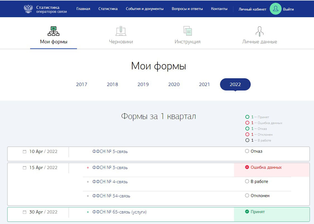Select the В работе status circle
This screenshot has width=314, height=224.
pos(247,181)
